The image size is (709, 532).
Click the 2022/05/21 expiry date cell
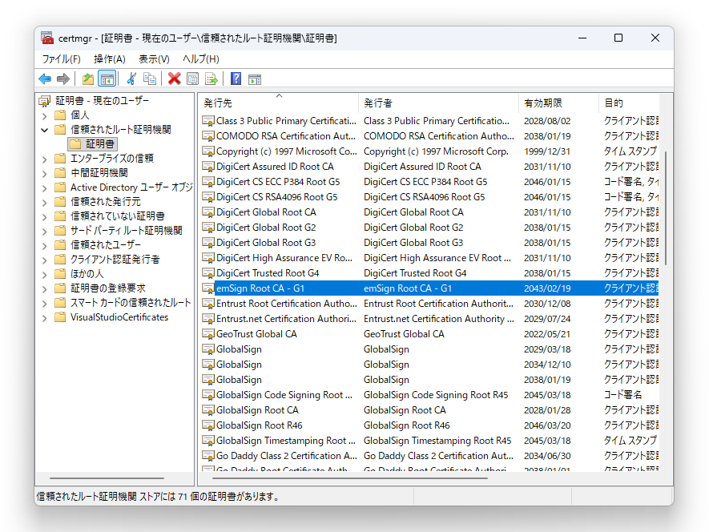click(547, 334)
